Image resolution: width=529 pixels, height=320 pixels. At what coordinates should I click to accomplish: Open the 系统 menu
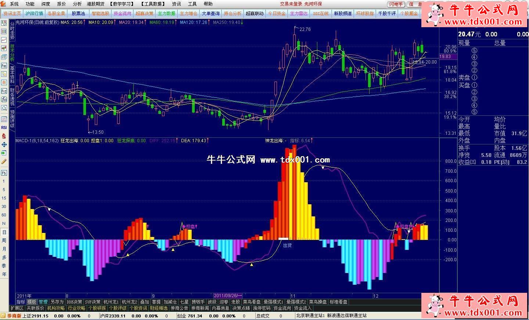tap(14, 4)
